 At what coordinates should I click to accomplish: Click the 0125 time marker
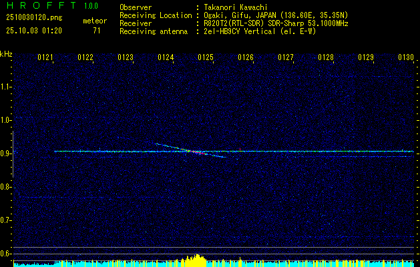(206, 58)
